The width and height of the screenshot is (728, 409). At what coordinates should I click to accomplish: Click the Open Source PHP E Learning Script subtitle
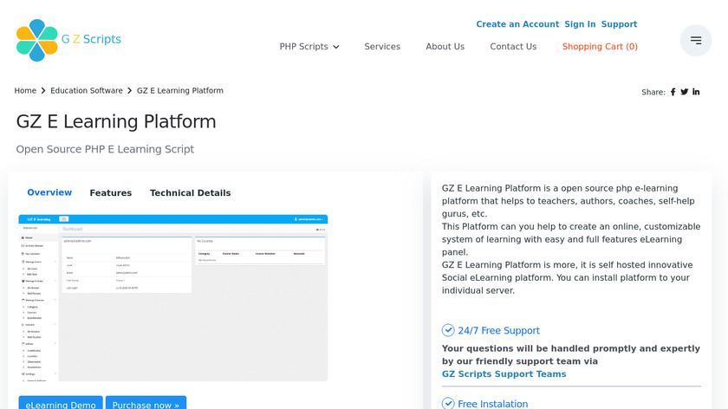105,149
